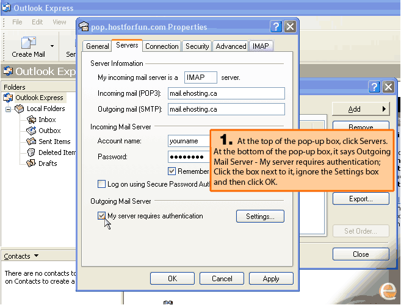Click the Sent Items folder icon
The height and width of the screenshot is (305, 401).
click(x=31, y=142)
